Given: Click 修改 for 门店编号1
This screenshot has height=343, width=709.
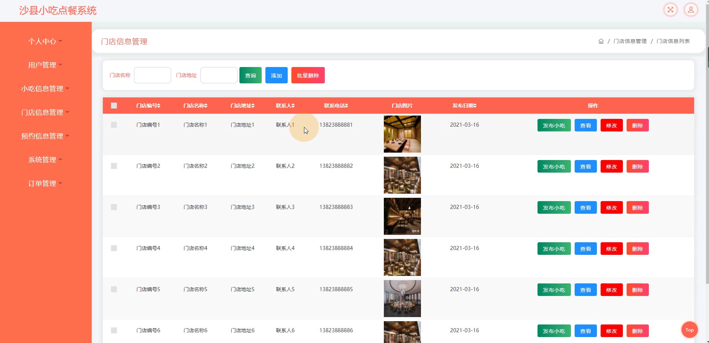Looking at the screenshot, I should click(x=612, y=125).
